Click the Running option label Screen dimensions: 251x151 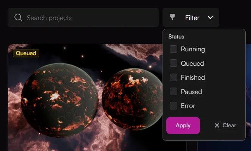[193, 49]
